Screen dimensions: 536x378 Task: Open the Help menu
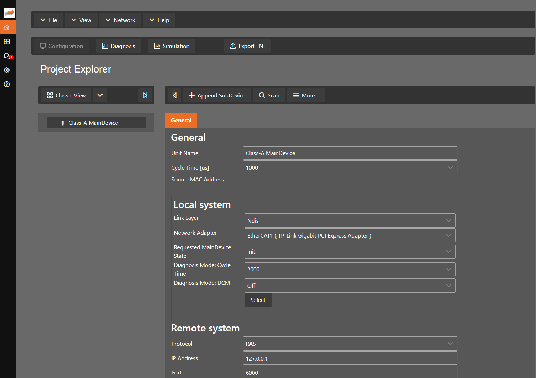pyautogui.click(x=159, y=20)
